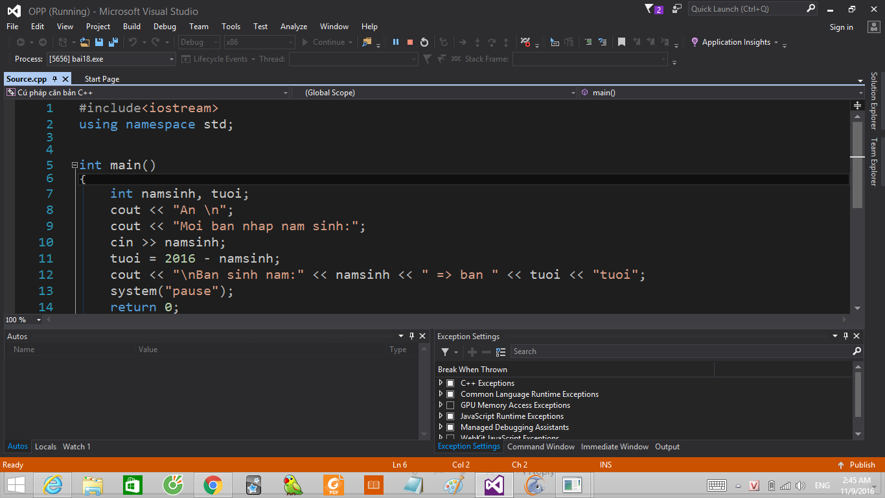
Task: Click the Save All toolbar icon
Action: [113, 42]
